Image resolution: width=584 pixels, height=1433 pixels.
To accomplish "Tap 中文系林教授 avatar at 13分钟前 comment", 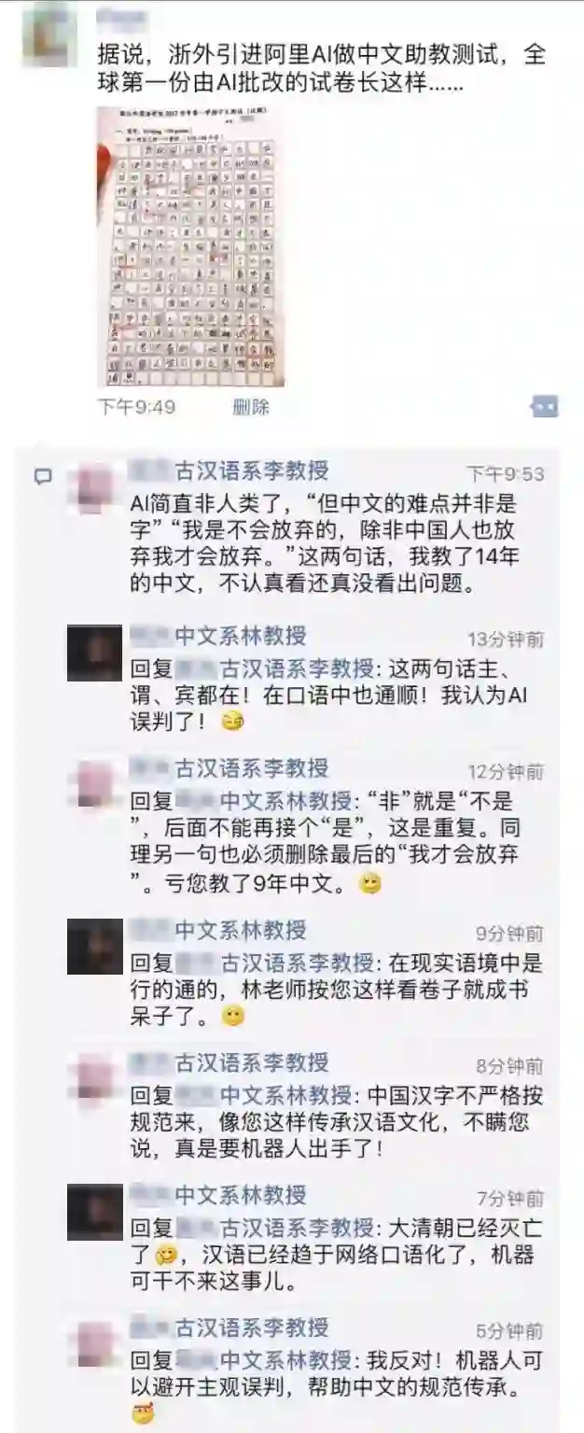I will coord(95,653).
